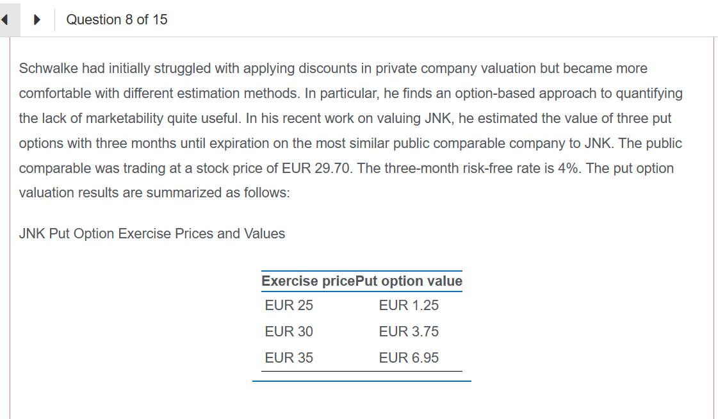Click the EUR 6.95 put value cell
The width and height of the screenshot is (718, 419).
tap(409, 358)
